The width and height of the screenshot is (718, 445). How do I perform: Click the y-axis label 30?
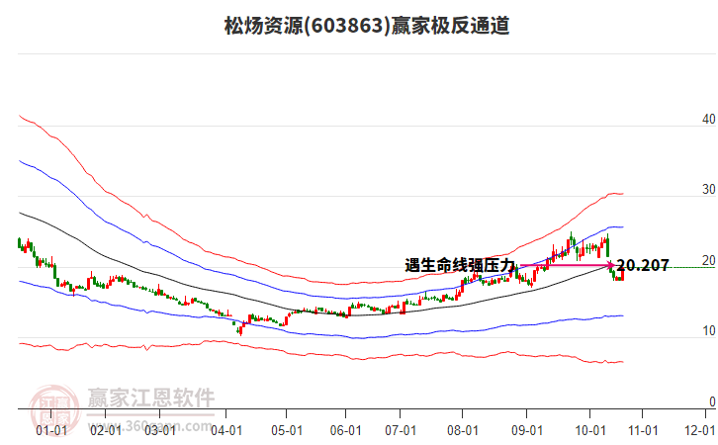[709, 190]
